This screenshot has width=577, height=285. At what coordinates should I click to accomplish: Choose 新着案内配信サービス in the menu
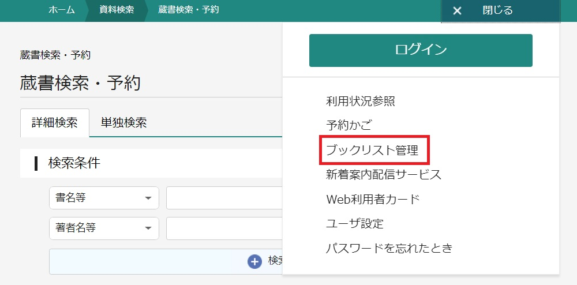(383, 174)
